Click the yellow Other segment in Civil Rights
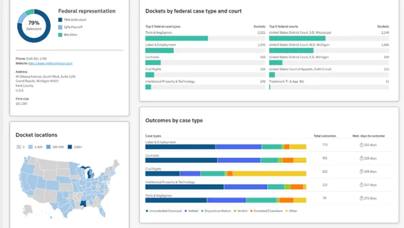 pos(269,174)
